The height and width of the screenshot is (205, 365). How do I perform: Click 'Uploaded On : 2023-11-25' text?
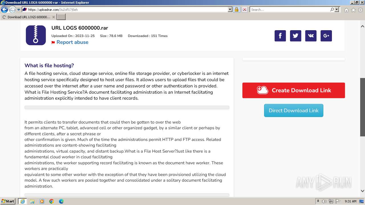pyautogui.click(x=73, y=36)
